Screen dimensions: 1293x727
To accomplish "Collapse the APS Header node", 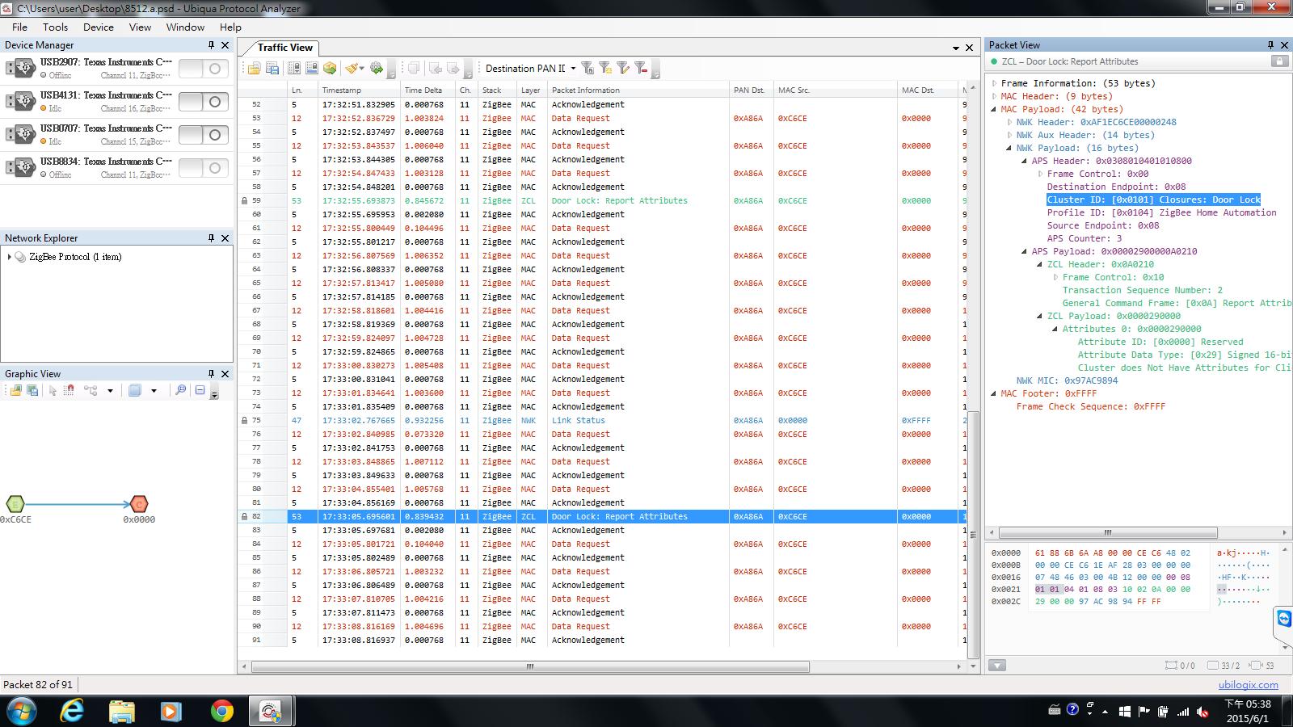I will click(x=1026, y=161).
